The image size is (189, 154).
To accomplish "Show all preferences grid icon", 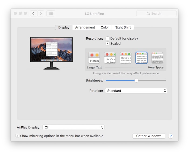I will (51, 14).
